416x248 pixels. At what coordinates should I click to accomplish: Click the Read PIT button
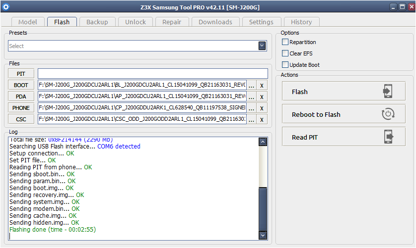[x=344, y=137]
